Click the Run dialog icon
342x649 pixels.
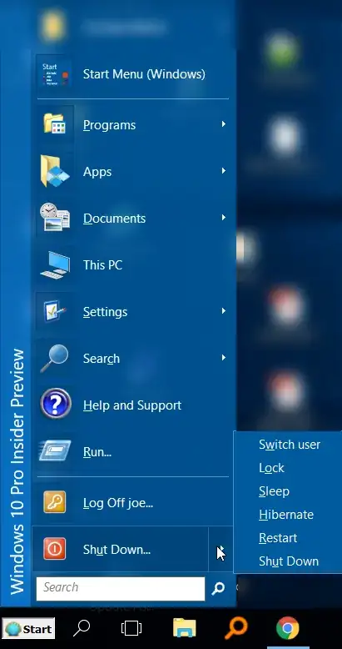tap(55, 450)
